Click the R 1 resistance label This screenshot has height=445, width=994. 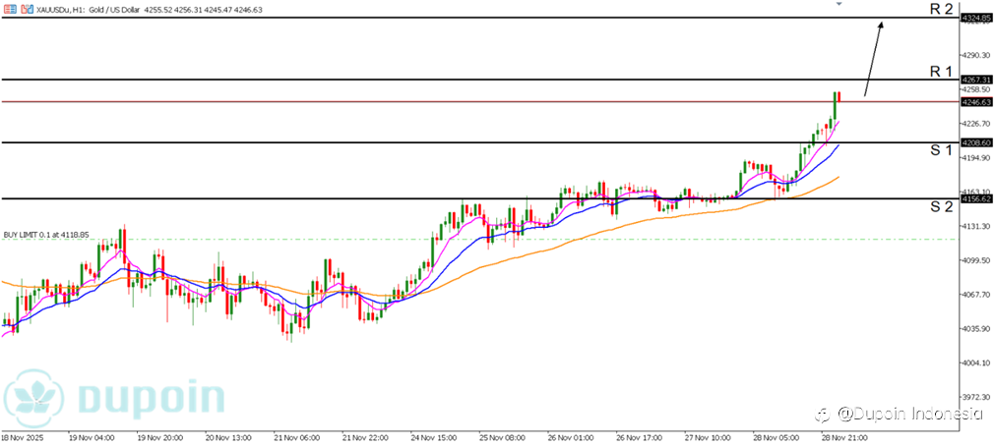click(941, 71)
